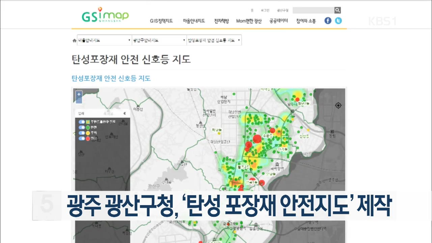Open the 참여와 소통 menu
This screenshot has width=432, height=243.
pyautogui.click(x=306, y=21)
